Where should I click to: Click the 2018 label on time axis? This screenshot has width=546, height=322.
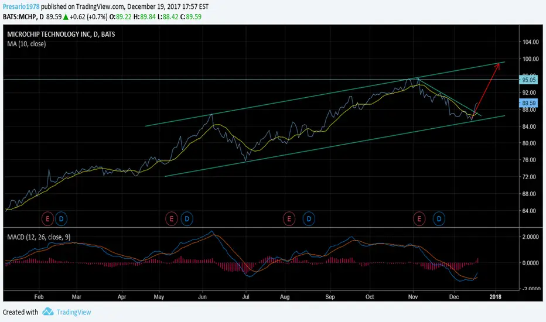tap(496, 297)
